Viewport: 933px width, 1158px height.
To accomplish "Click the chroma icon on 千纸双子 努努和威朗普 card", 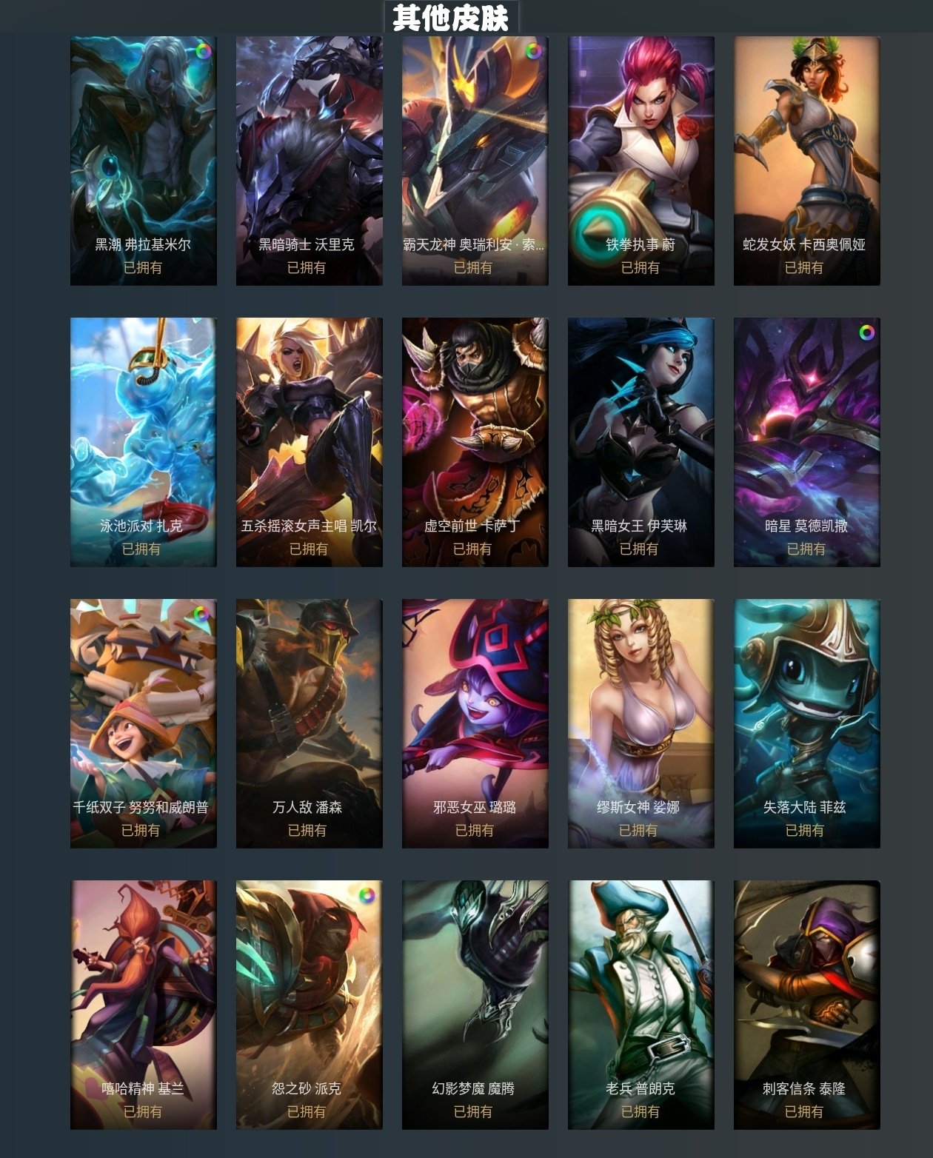I will coord(201,614).
